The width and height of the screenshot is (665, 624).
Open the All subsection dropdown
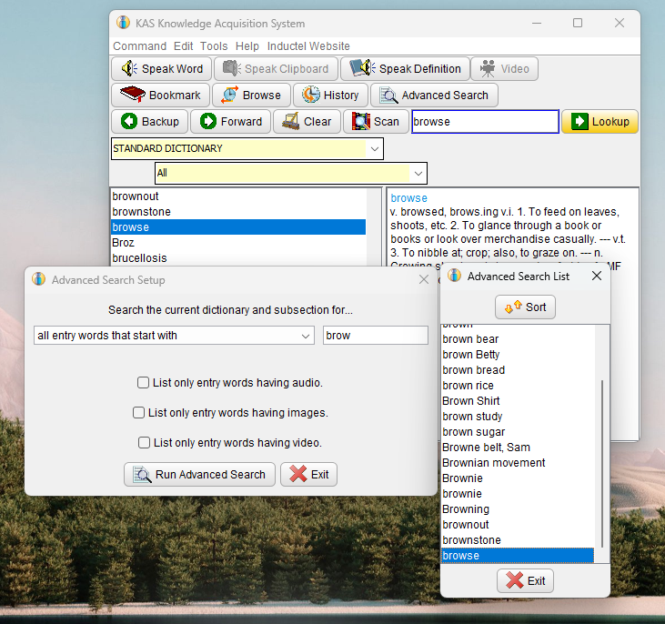[418, 173]
